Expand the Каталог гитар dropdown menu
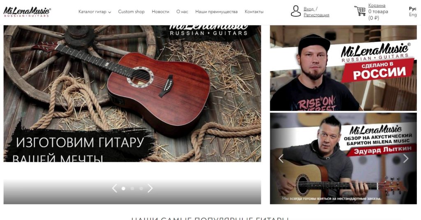The image size is (421, 220). [x=95, y=12]
